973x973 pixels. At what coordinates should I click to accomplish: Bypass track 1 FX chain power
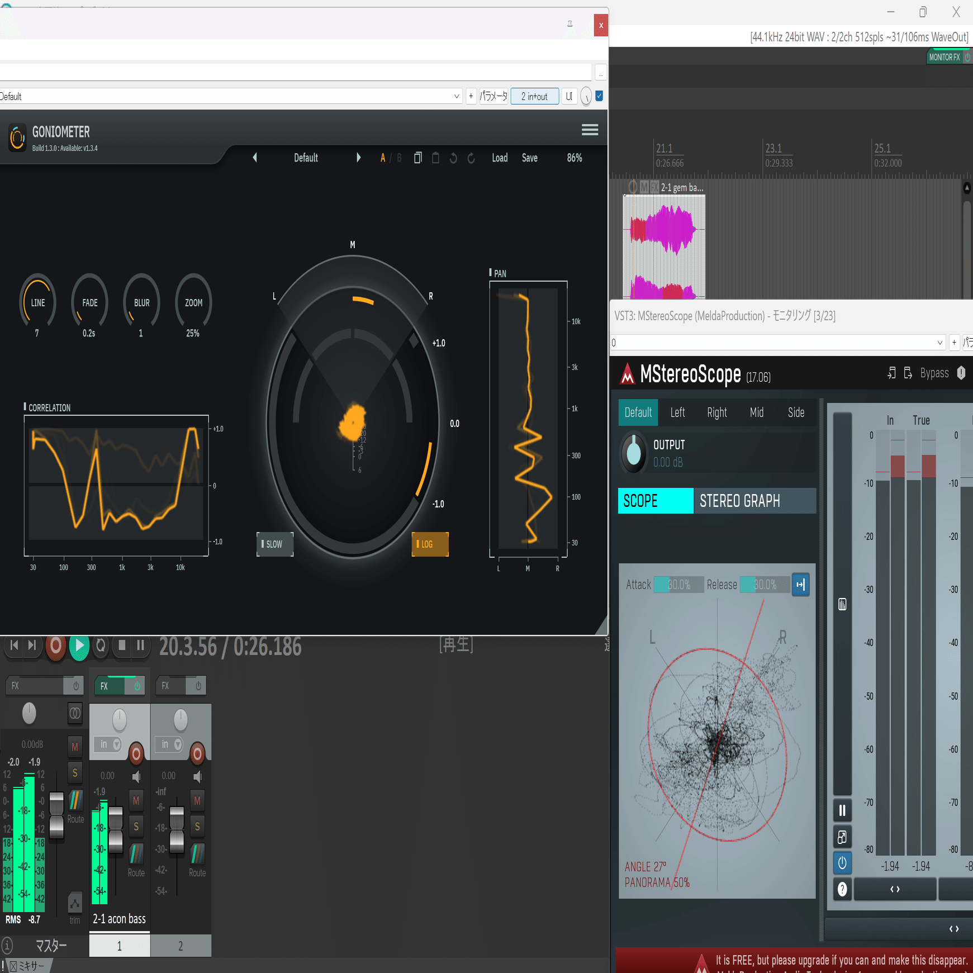pos(136,686)
